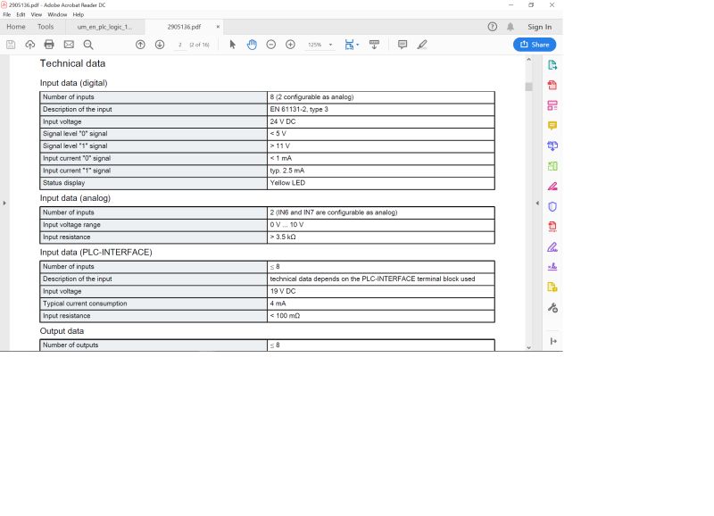Go to next page arrow icon
Screen dimensions: 714x516
160,45
